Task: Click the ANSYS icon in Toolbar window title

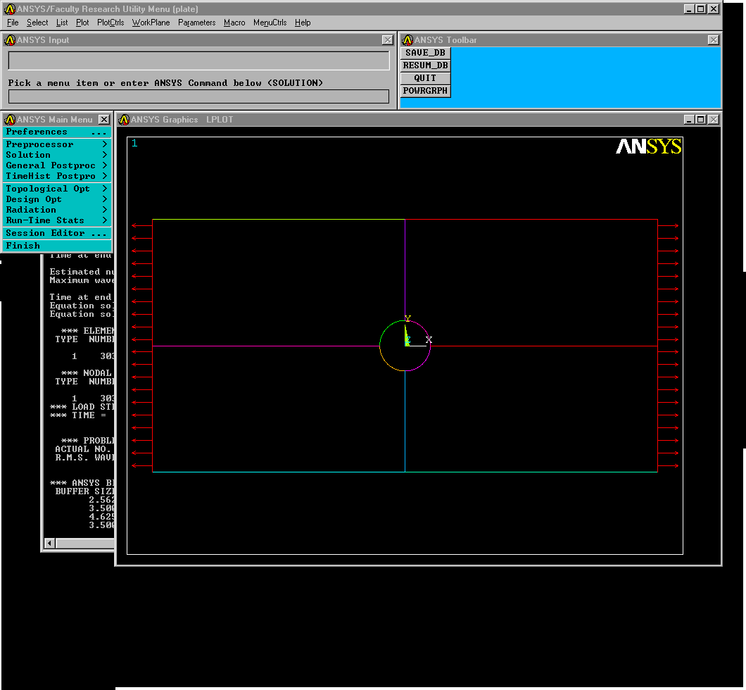Action: click(x=407, y=40)
